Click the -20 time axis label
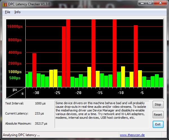Image resolution: width=169 pixels, height=140 pixels. tap(79, 93)
